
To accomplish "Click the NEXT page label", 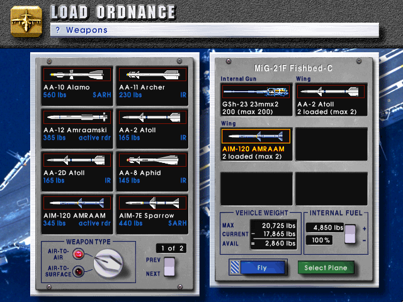I will coord(153,274).
